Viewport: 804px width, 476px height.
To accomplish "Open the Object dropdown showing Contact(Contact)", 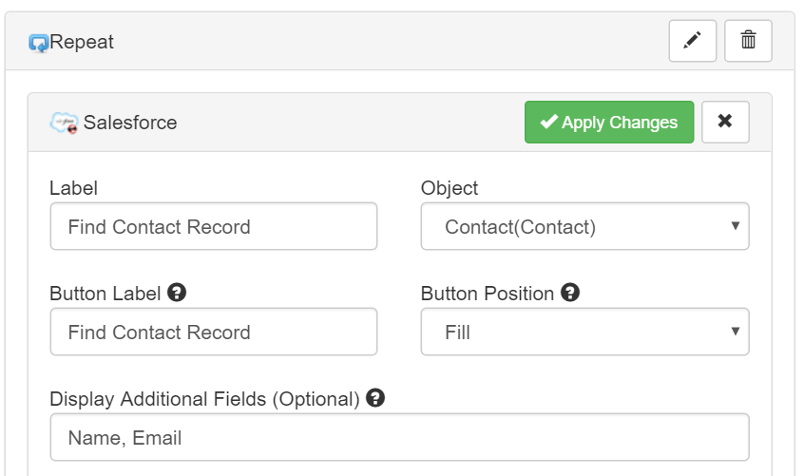I will [x=585, y=226].
